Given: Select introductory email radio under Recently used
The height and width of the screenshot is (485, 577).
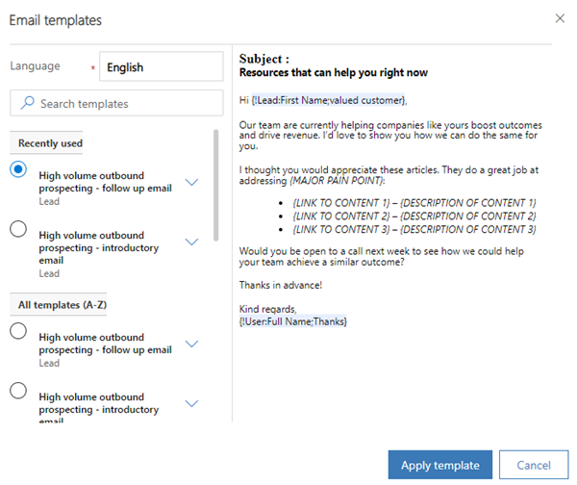Looking at the screenshot, I should coord(18,229).
